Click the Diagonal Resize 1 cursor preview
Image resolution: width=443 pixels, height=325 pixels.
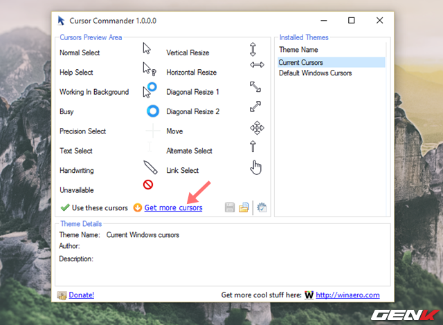click(255, 87)
